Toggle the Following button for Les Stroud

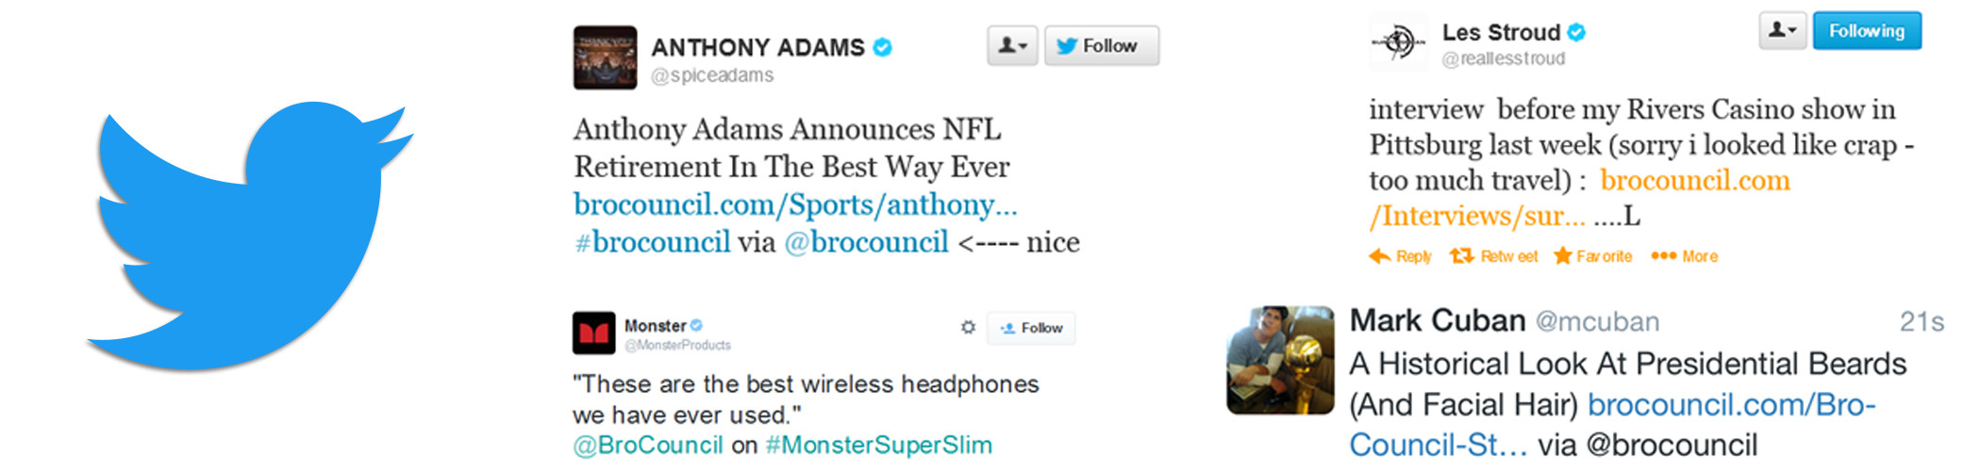tap(1866, 31)
